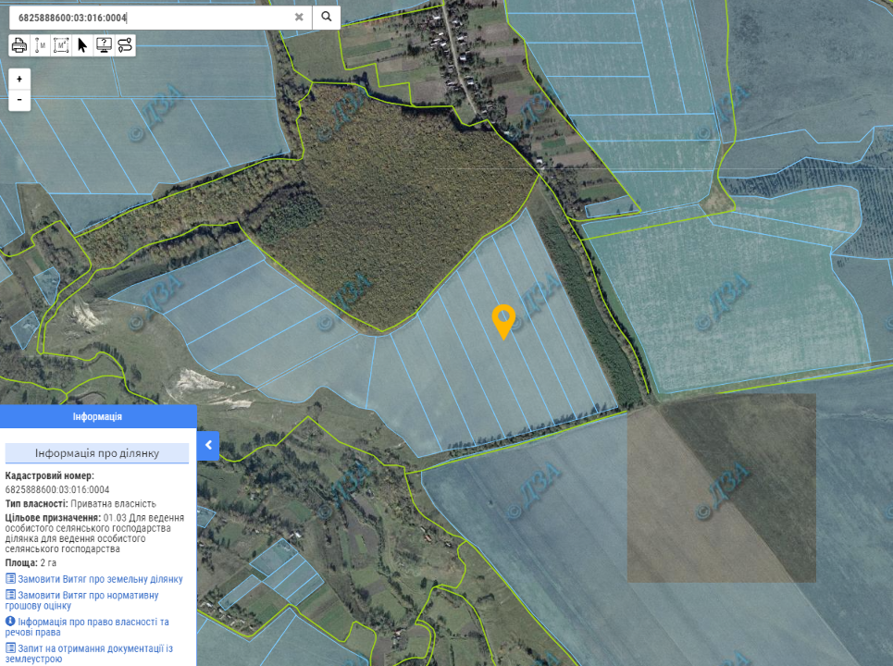Click the Інформація panel header tab
Image resolution: width=893 pixels, height=666 pixels.
[x=98, y=416]
